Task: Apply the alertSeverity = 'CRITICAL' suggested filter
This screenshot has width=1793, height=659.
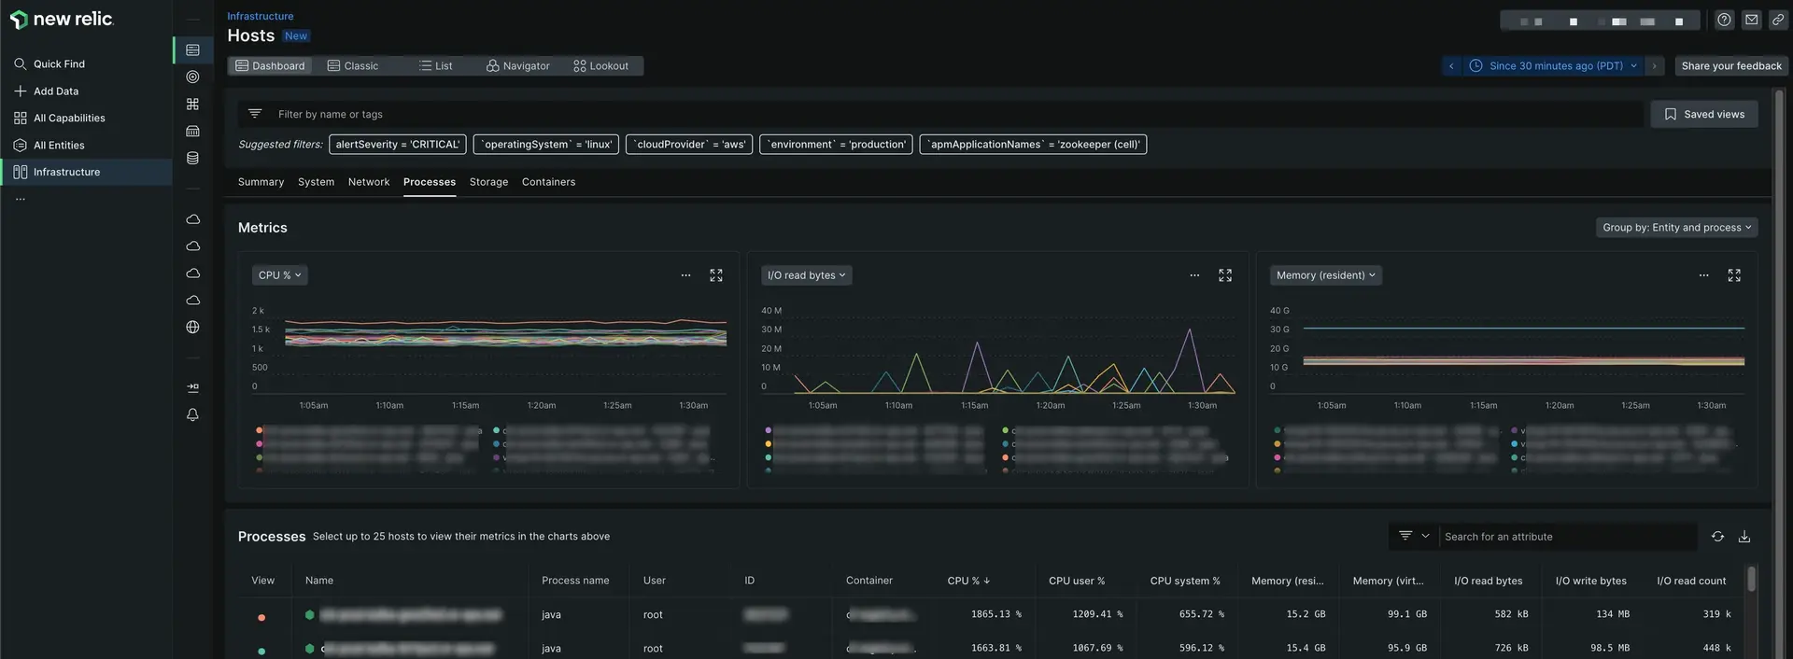Action: tap(397, 145)
